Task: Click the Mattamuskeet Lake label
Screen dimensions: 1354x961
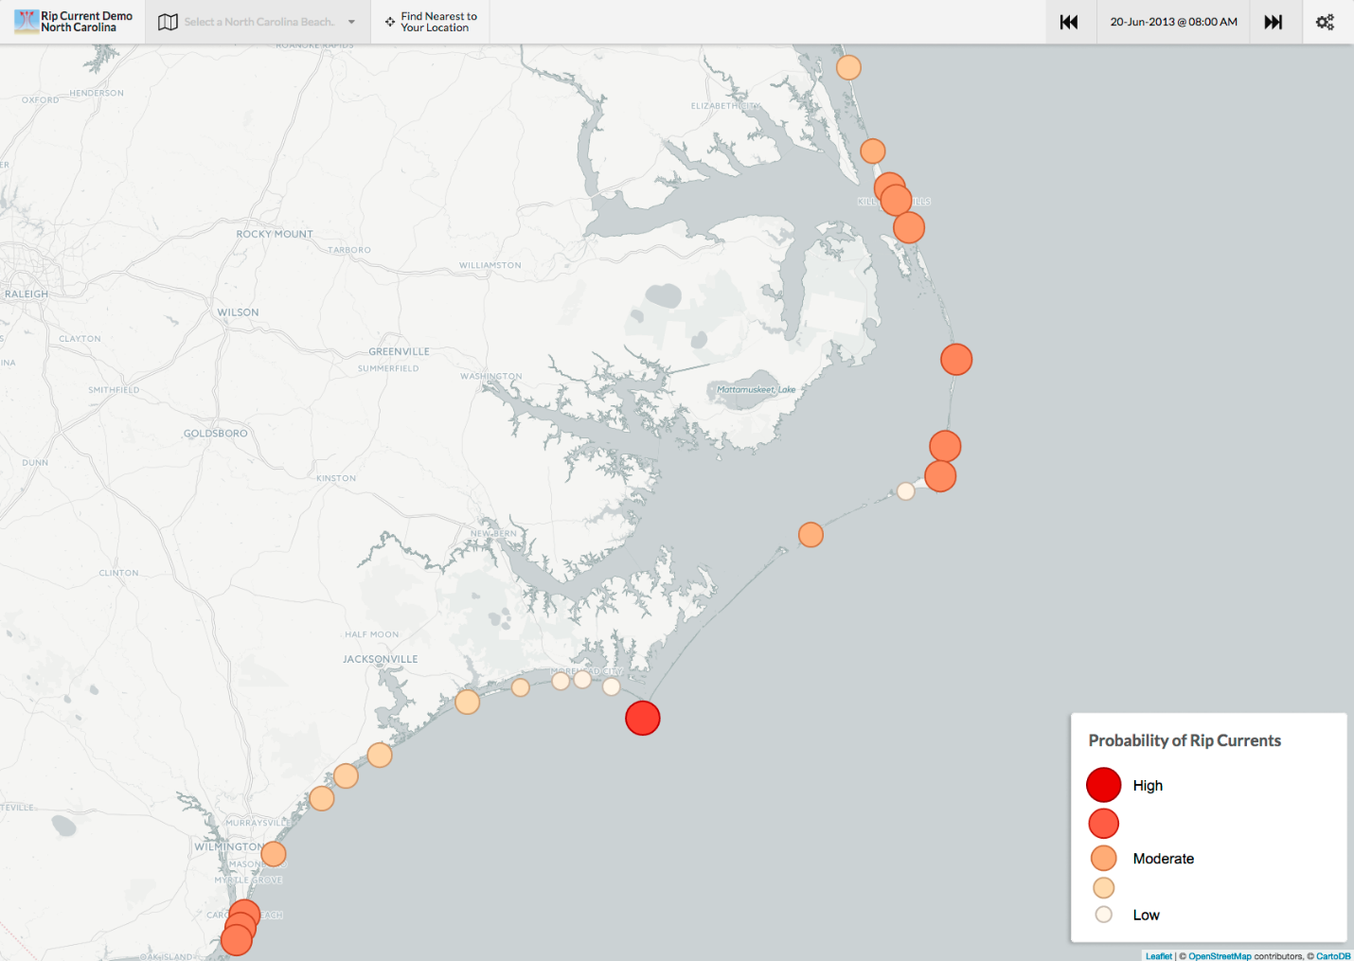Action: (757, 389)
